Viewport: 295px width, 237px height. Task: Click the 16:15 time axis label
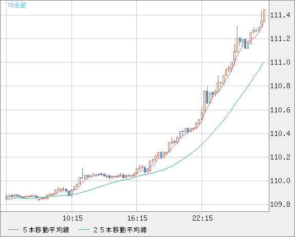point(137,218)
